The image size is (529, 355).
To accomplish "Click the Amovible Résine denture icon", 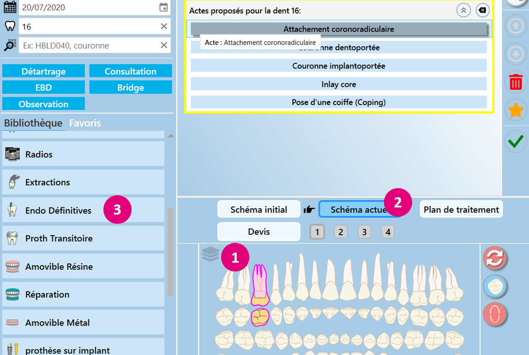I will point(13,266).
